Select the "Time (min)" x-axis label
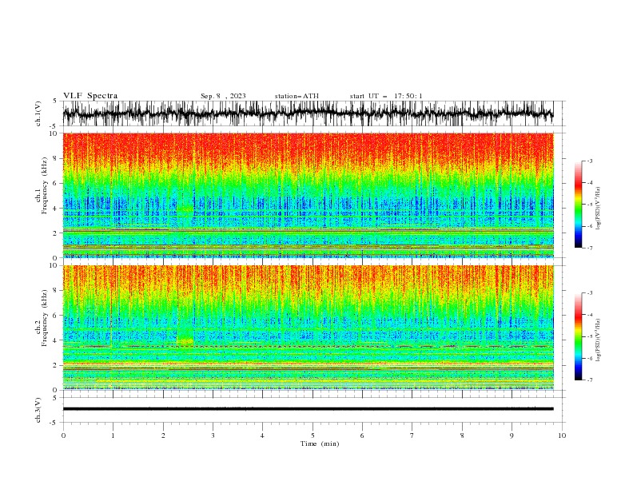 320,443
